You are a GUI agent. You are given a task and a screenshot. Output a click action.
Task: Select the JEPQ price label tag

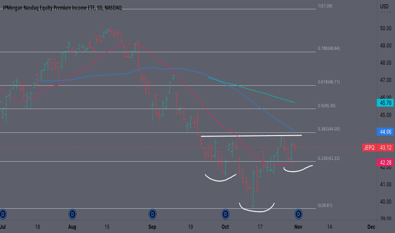point(369,147)
